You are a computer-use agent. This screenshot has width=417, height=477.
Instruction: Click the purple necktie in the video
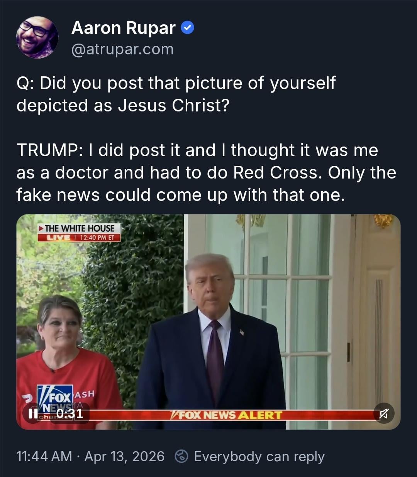(215, 359)
